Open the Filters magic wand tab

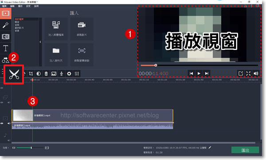point(5,25)
